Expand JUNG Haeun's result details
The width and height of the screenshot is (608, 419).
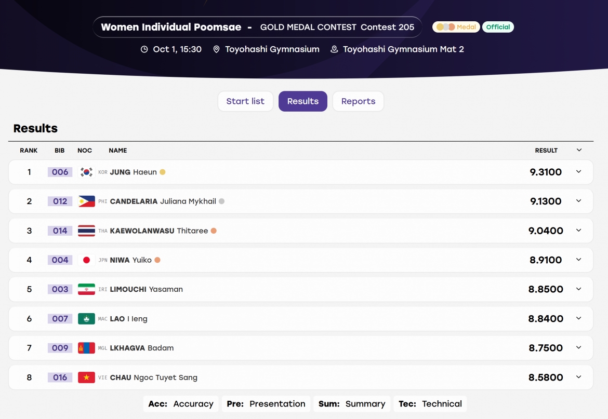click(578, 171)
